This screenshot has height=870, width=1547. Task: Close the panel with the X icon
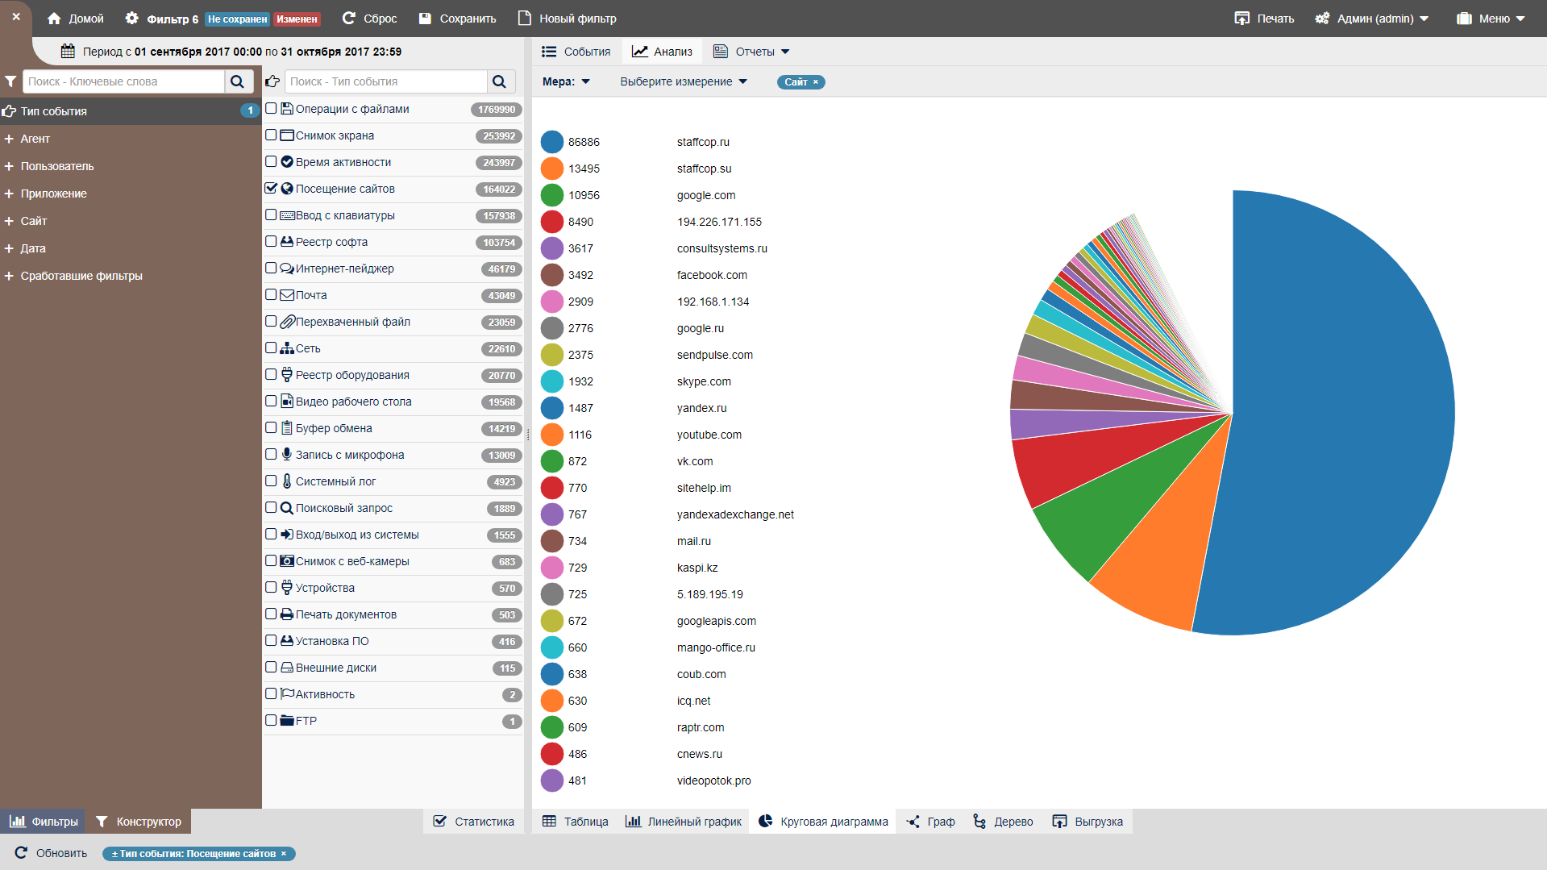16,16
